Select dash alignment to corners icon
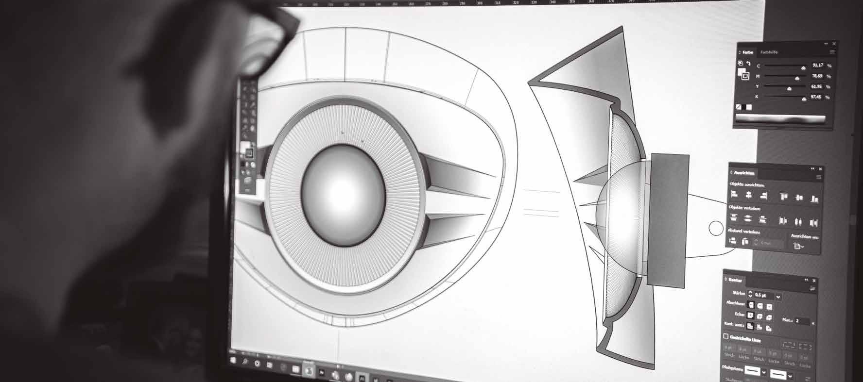The image size is (863, 382). (805, 346)
